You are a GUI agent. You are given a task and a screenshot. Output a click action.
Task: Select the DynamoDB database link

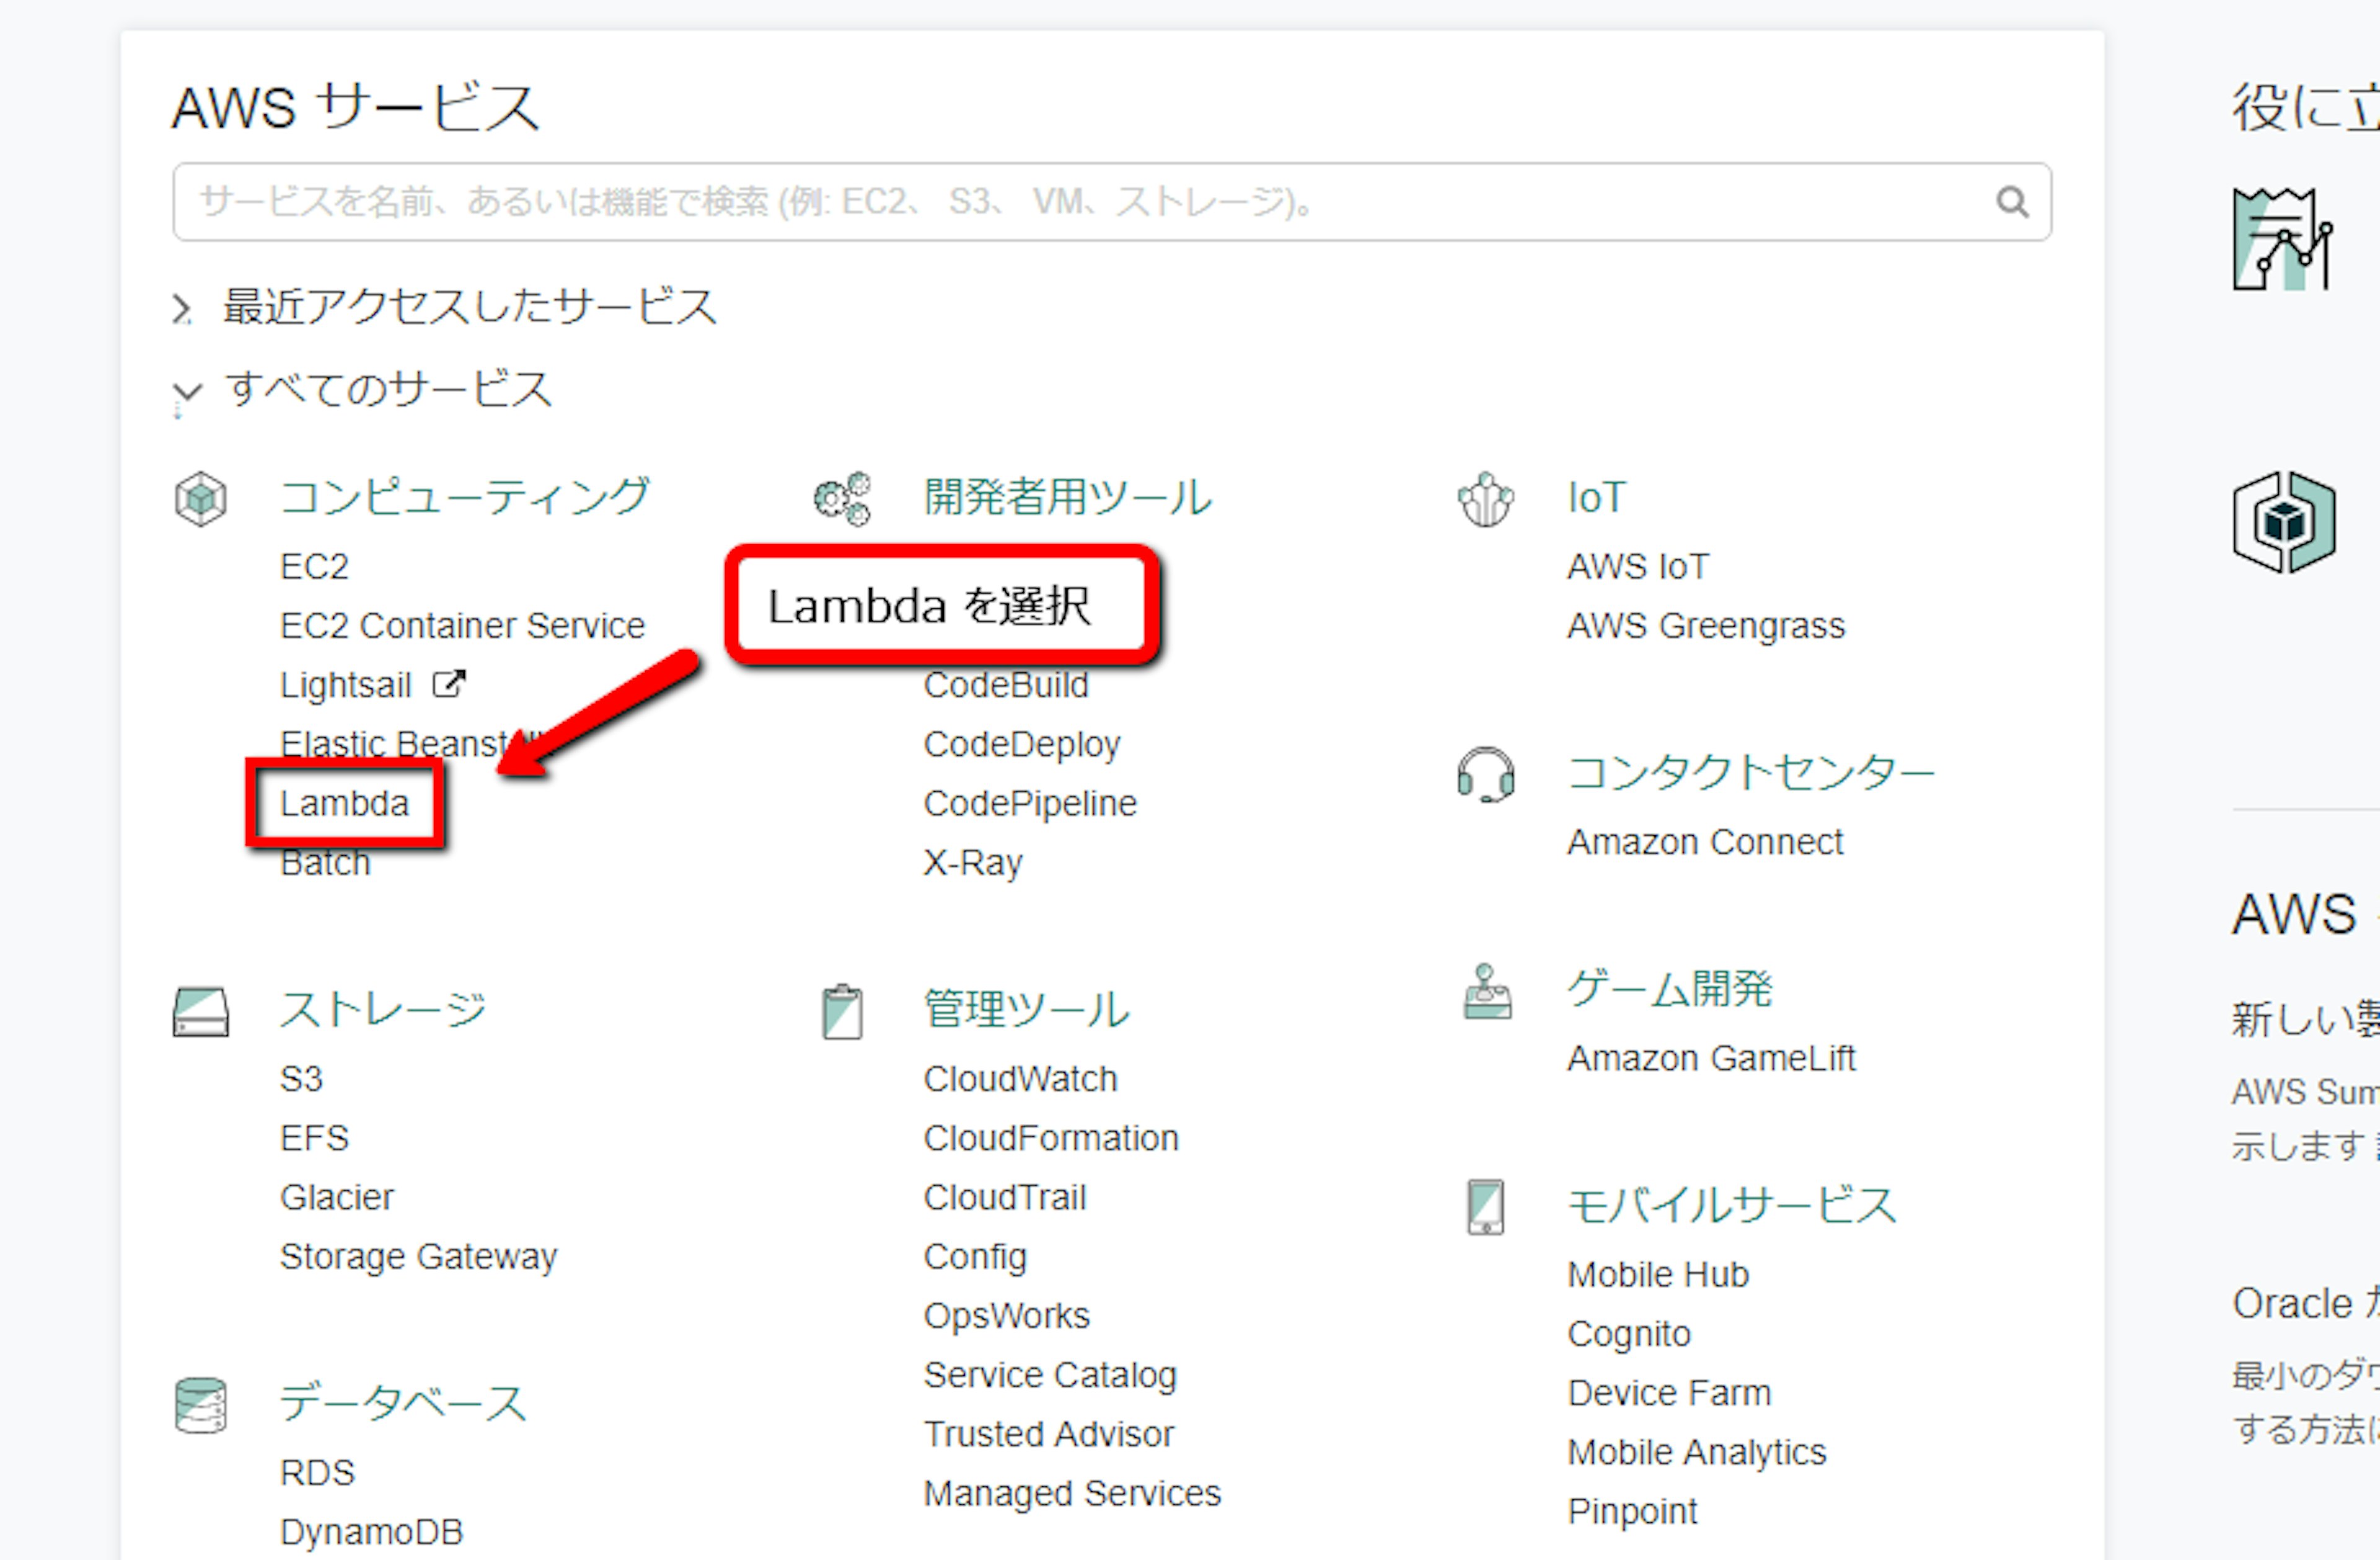(371, 1531)
